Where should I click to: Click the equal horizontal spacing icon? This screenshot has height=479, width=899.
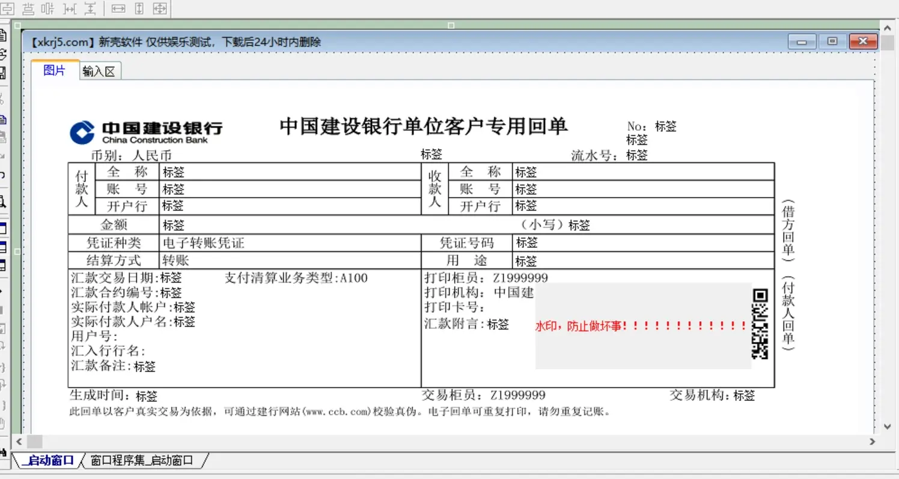pyautogui.click(x=70, y=8)
